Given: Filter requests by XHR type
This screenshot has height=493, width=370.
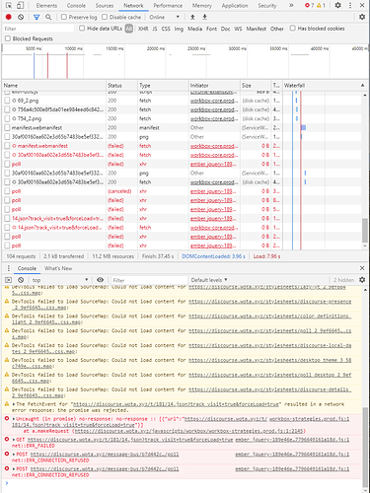Looking at the screenshot, I should pyautogui.click(x=143, y=29).
